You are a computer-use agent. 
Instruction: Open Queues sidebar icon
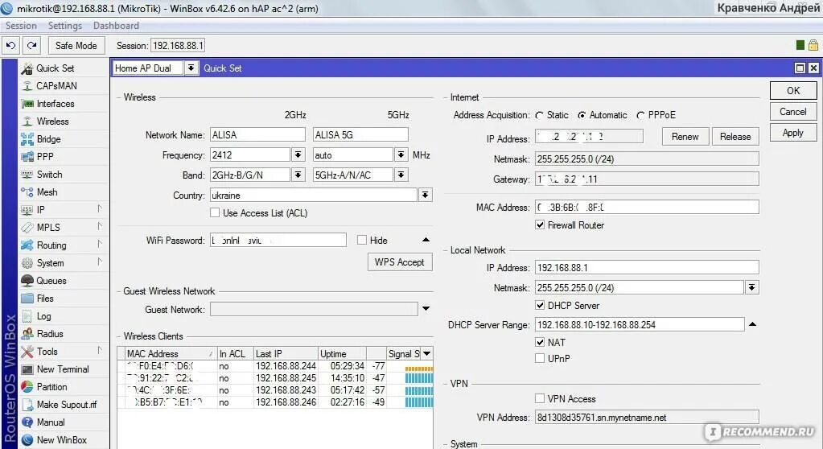click(27, 281)
